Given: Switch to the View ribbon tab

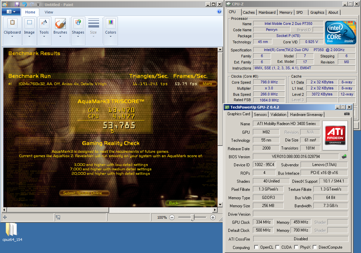Looking at the screenshot, I should [49, 12].
